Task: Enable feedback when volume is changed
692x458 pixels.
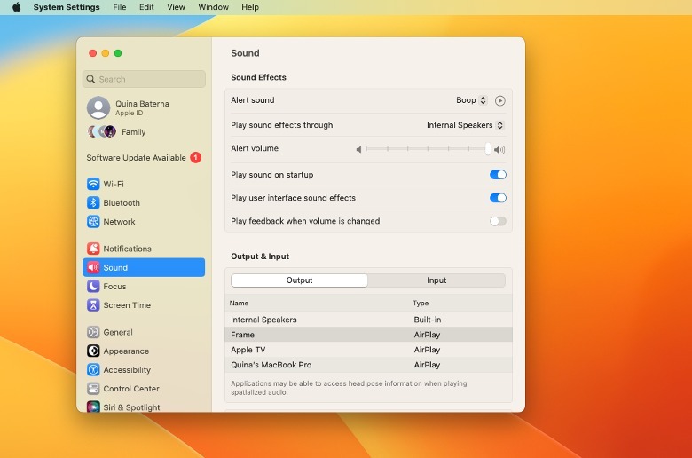Action: pyautogui.click(x=498, y=221)
